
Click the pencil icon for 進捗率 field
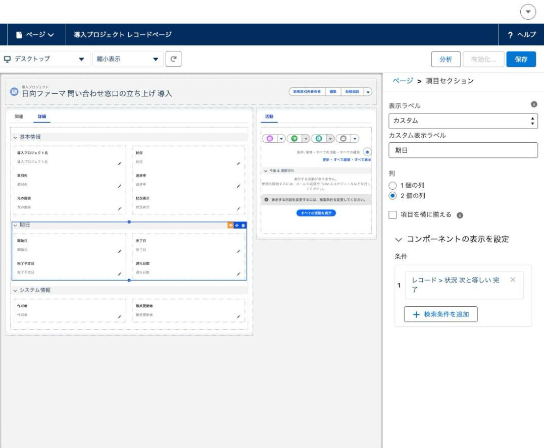pos(238,186)
